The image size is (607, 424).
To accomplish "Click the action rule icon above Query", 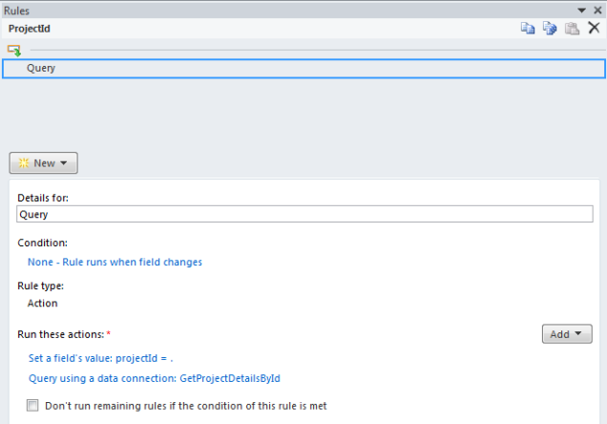I will coord(14,51).
